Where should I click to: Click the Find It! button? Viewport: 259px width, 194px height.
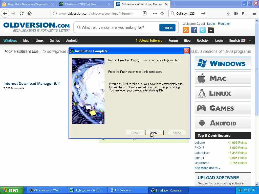tap(167, 28)
